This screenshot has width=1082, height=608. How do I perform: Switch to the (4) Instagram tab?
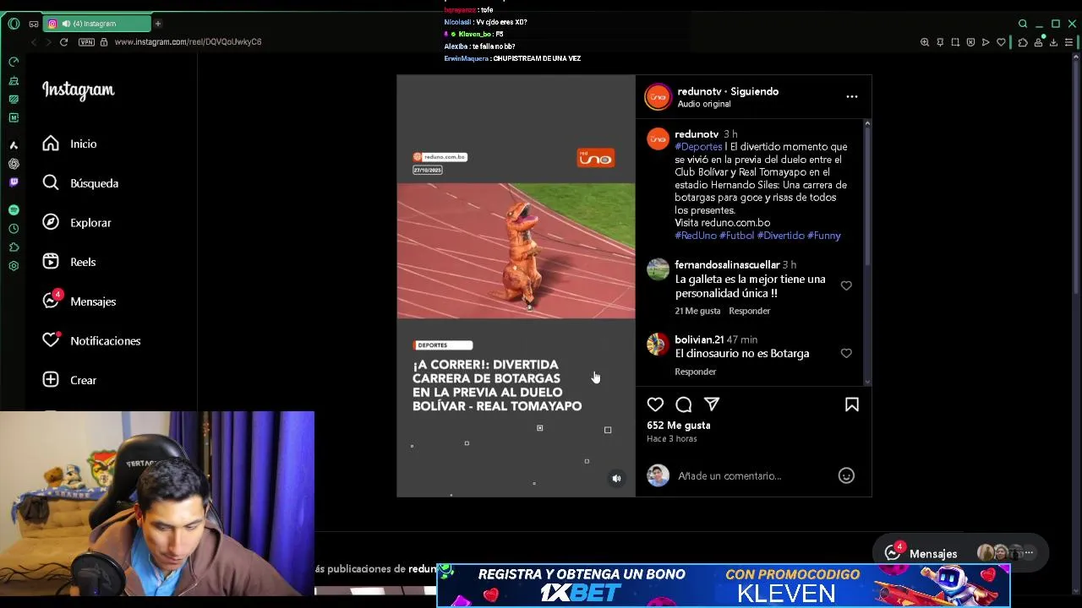point(96,24)
